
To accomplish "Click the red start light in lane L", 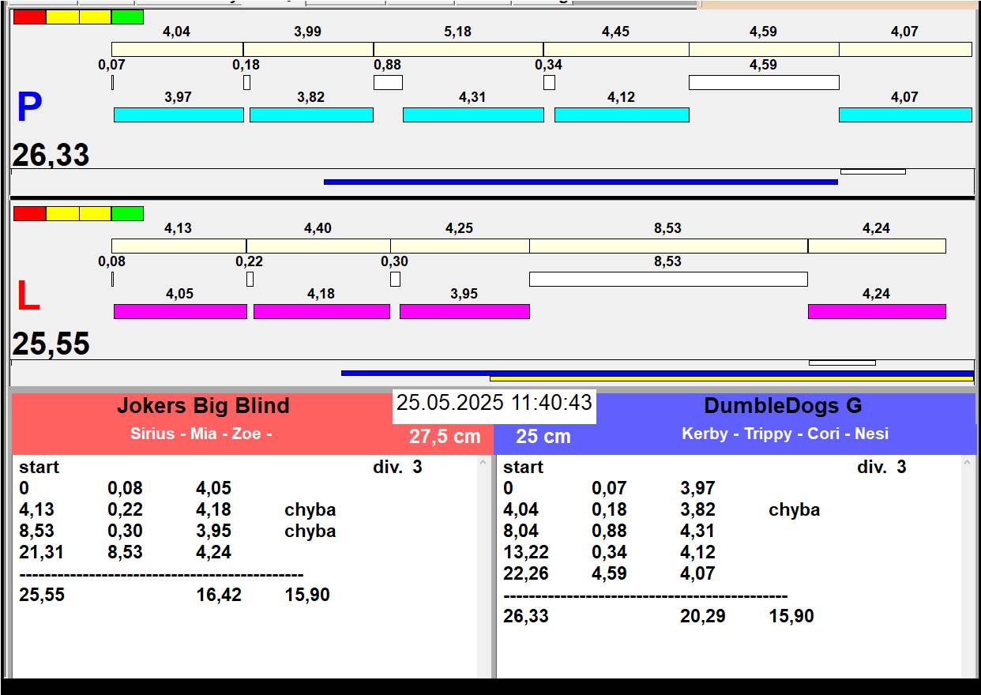I will click(30, 213).
